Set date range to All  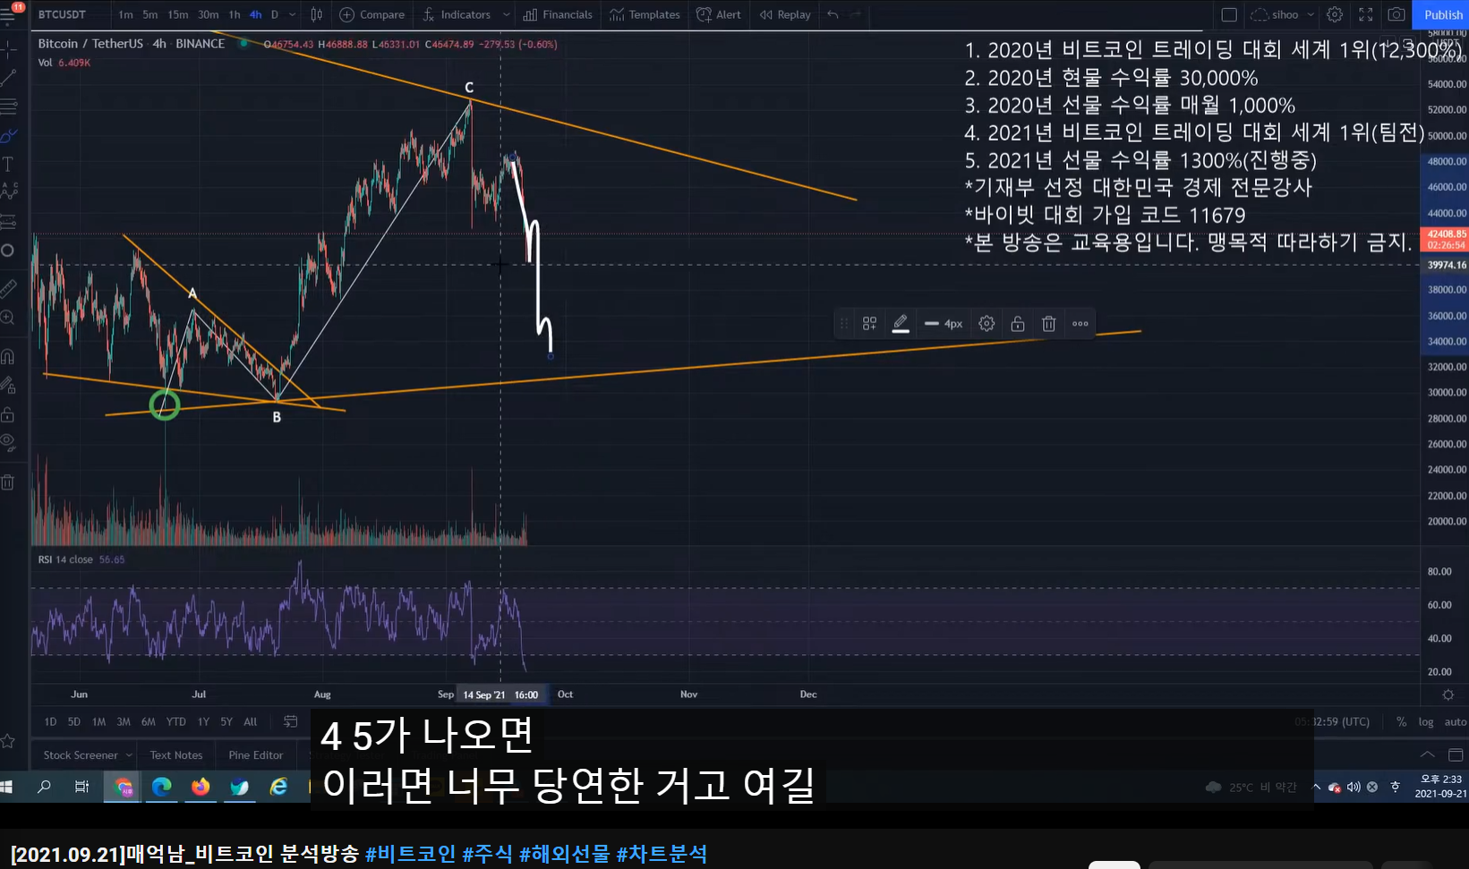click(x=251, y=721)
